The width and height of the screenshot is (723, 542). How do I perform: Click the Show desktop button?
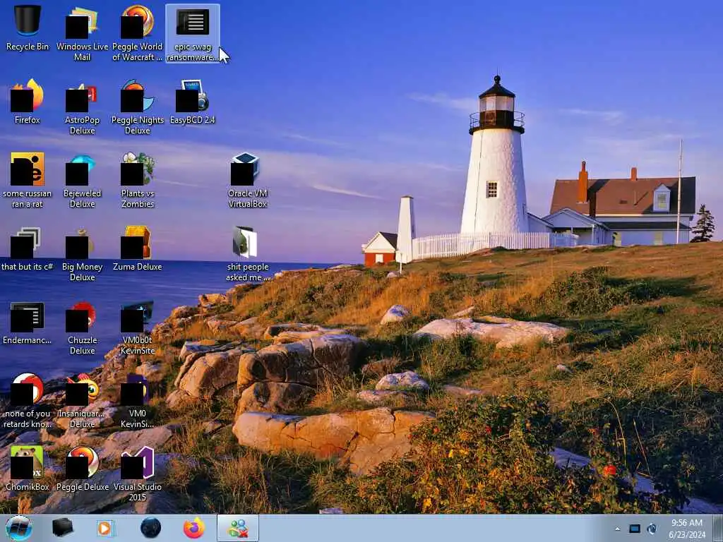click(x=718, y=528)
